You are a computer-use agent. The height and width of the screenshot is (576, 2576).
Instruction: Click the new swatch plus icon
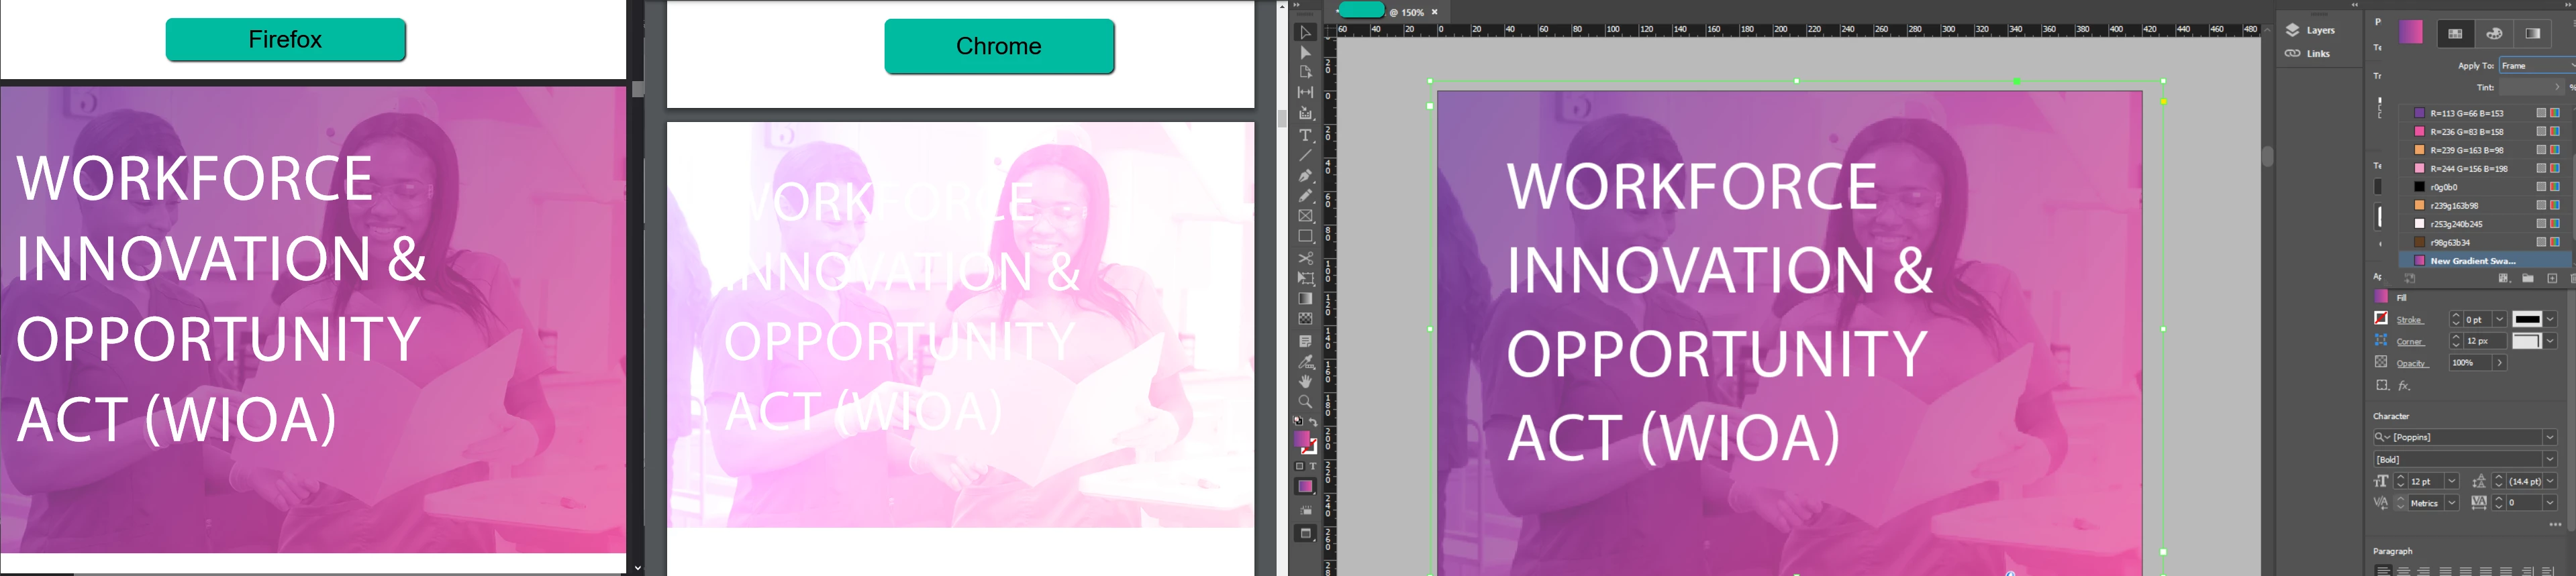[2552, 278]
